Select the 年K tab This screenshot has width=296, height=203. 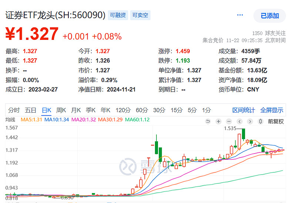coord(105,110)
